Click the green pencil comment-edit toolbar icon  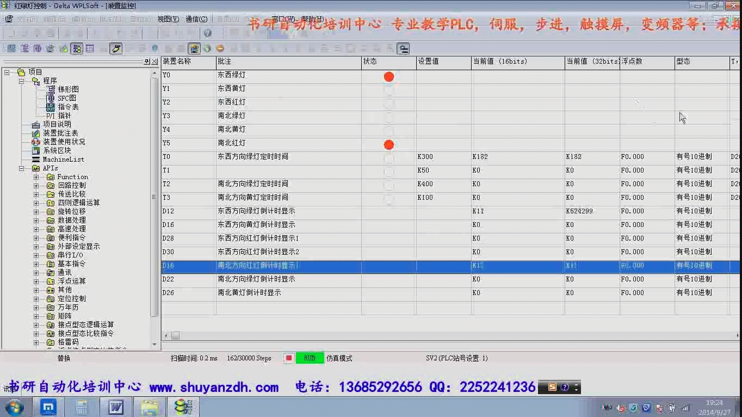tap(64, 48)
